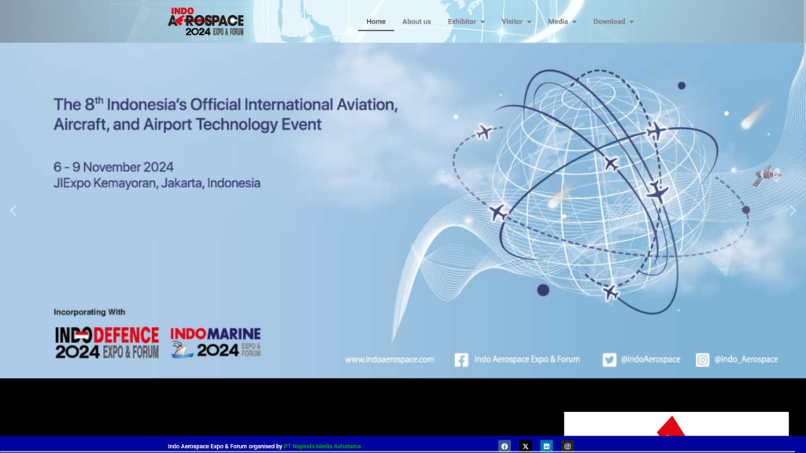Go to previous slide with left arrow
The image size is (806, 453).
(x=13, y=211)
